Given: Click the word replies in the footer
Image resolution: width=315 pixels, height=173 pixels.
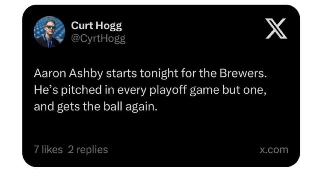Looking at the screenshot, I should click(91, 150).
